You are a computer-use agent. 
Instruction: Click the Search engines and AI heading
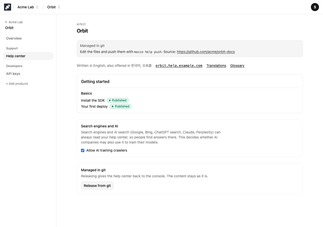click(x=99, y=126)
